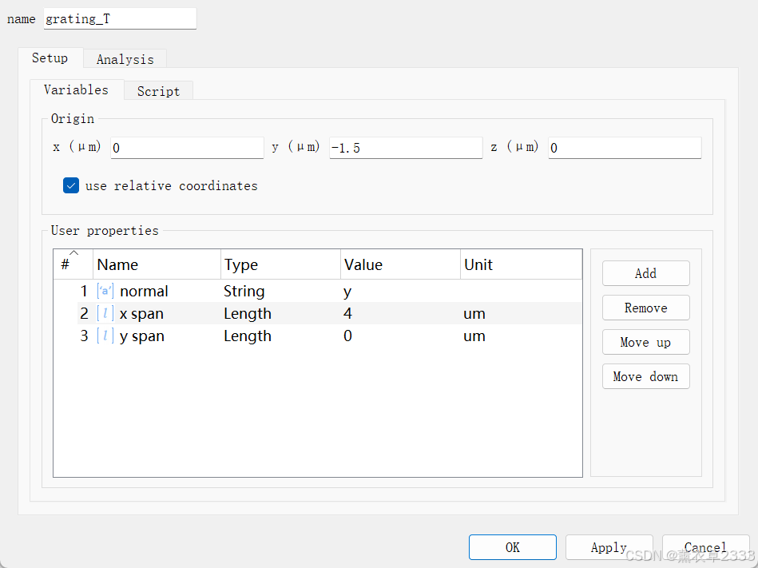The height and width of the screenshot is (568, 758).
Task: Open the Script tab
Action: tap(159, 91)
